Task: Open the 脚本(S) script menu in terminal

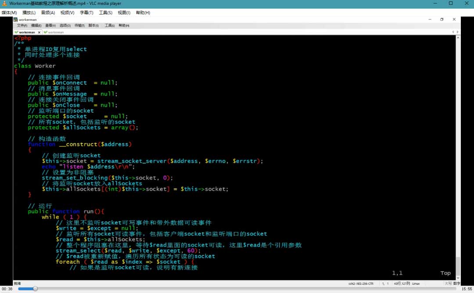Action: 93,25
